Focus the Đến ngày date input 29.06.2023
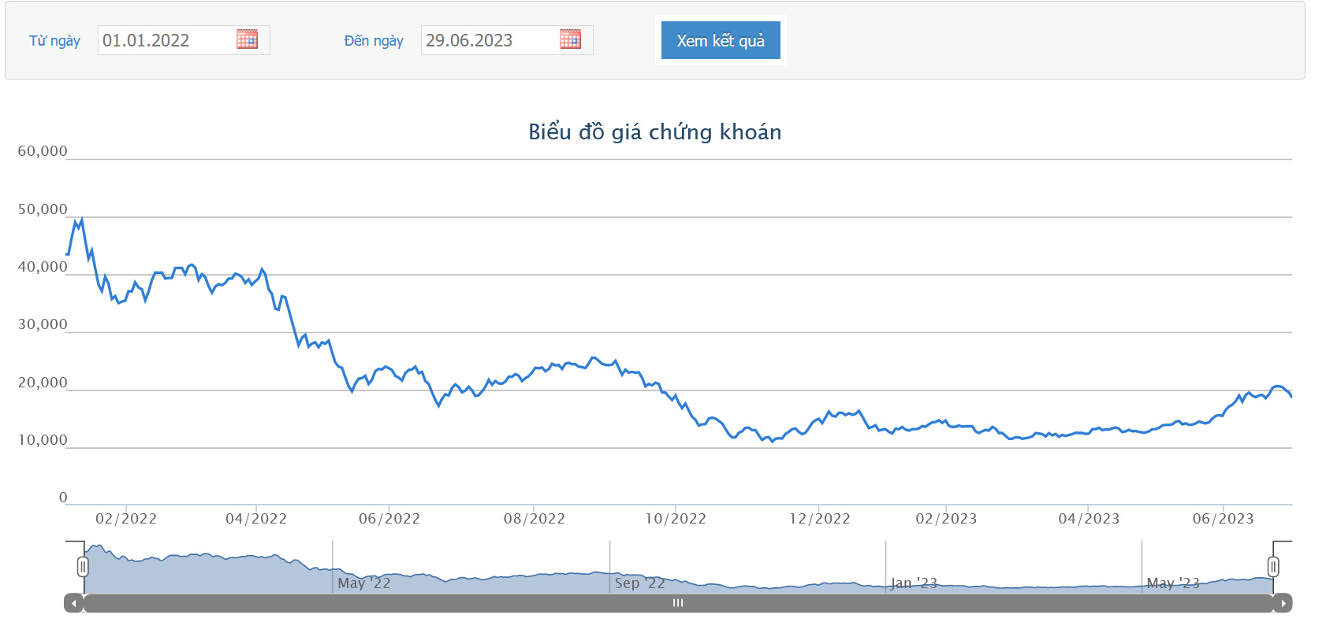 coord(490,40)
